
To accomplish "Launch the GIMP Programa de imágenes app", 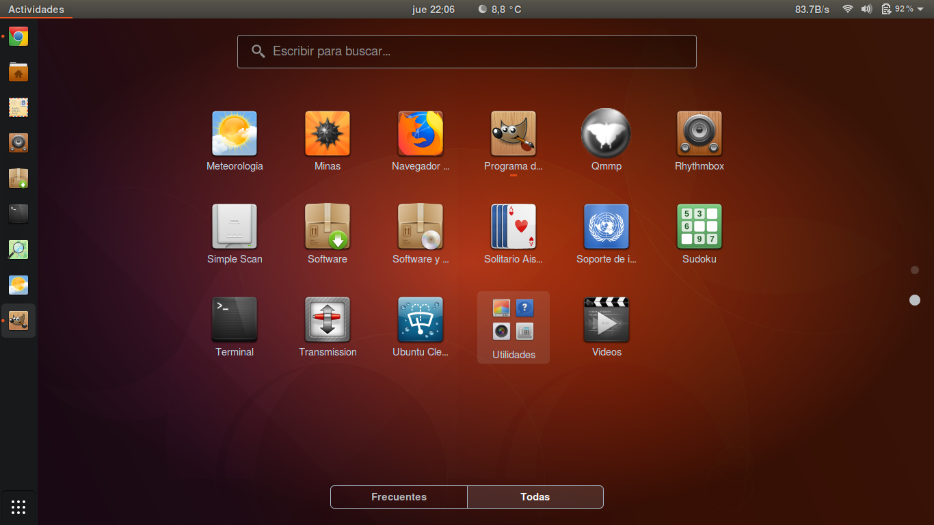I will pos(513,134).
